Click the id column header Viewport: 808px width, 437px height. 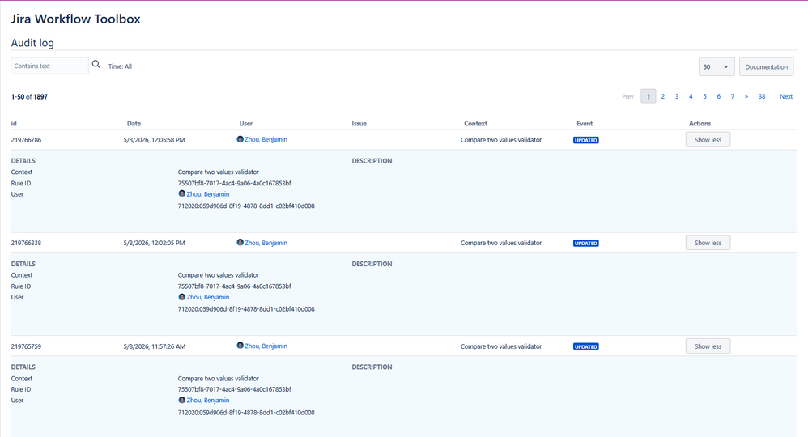click(14, 123)
